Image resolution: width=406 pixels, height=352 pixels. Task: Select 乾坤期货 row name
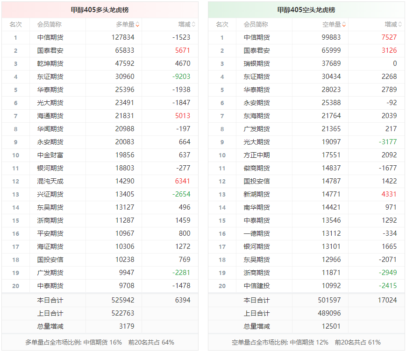(x=50, y=63)
